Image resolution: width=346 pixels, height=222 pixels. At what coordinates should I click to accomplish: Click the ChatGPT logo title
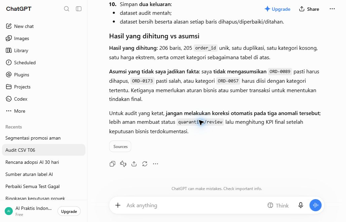pos(19,9)
